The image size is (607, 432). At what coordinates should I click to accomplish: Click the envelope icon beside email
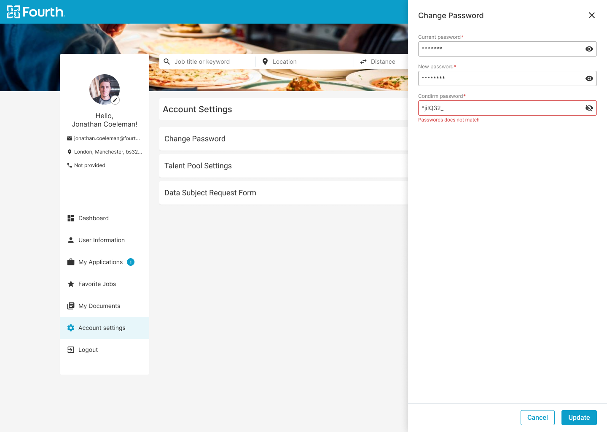pyautogui.click(x=70, y=138)
